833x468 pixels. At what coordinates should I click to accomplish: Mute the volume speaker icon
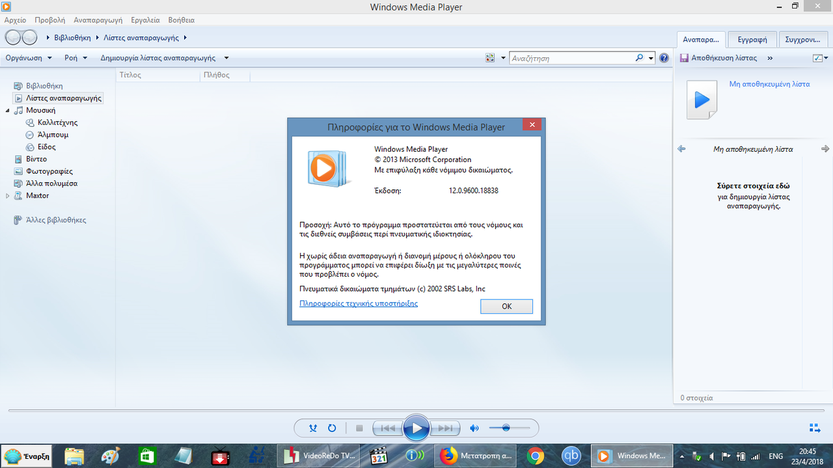474,428
